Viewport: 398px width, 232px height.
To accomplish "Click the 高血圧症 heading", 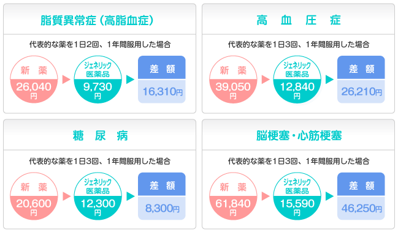I will click(x=299, y=20).
